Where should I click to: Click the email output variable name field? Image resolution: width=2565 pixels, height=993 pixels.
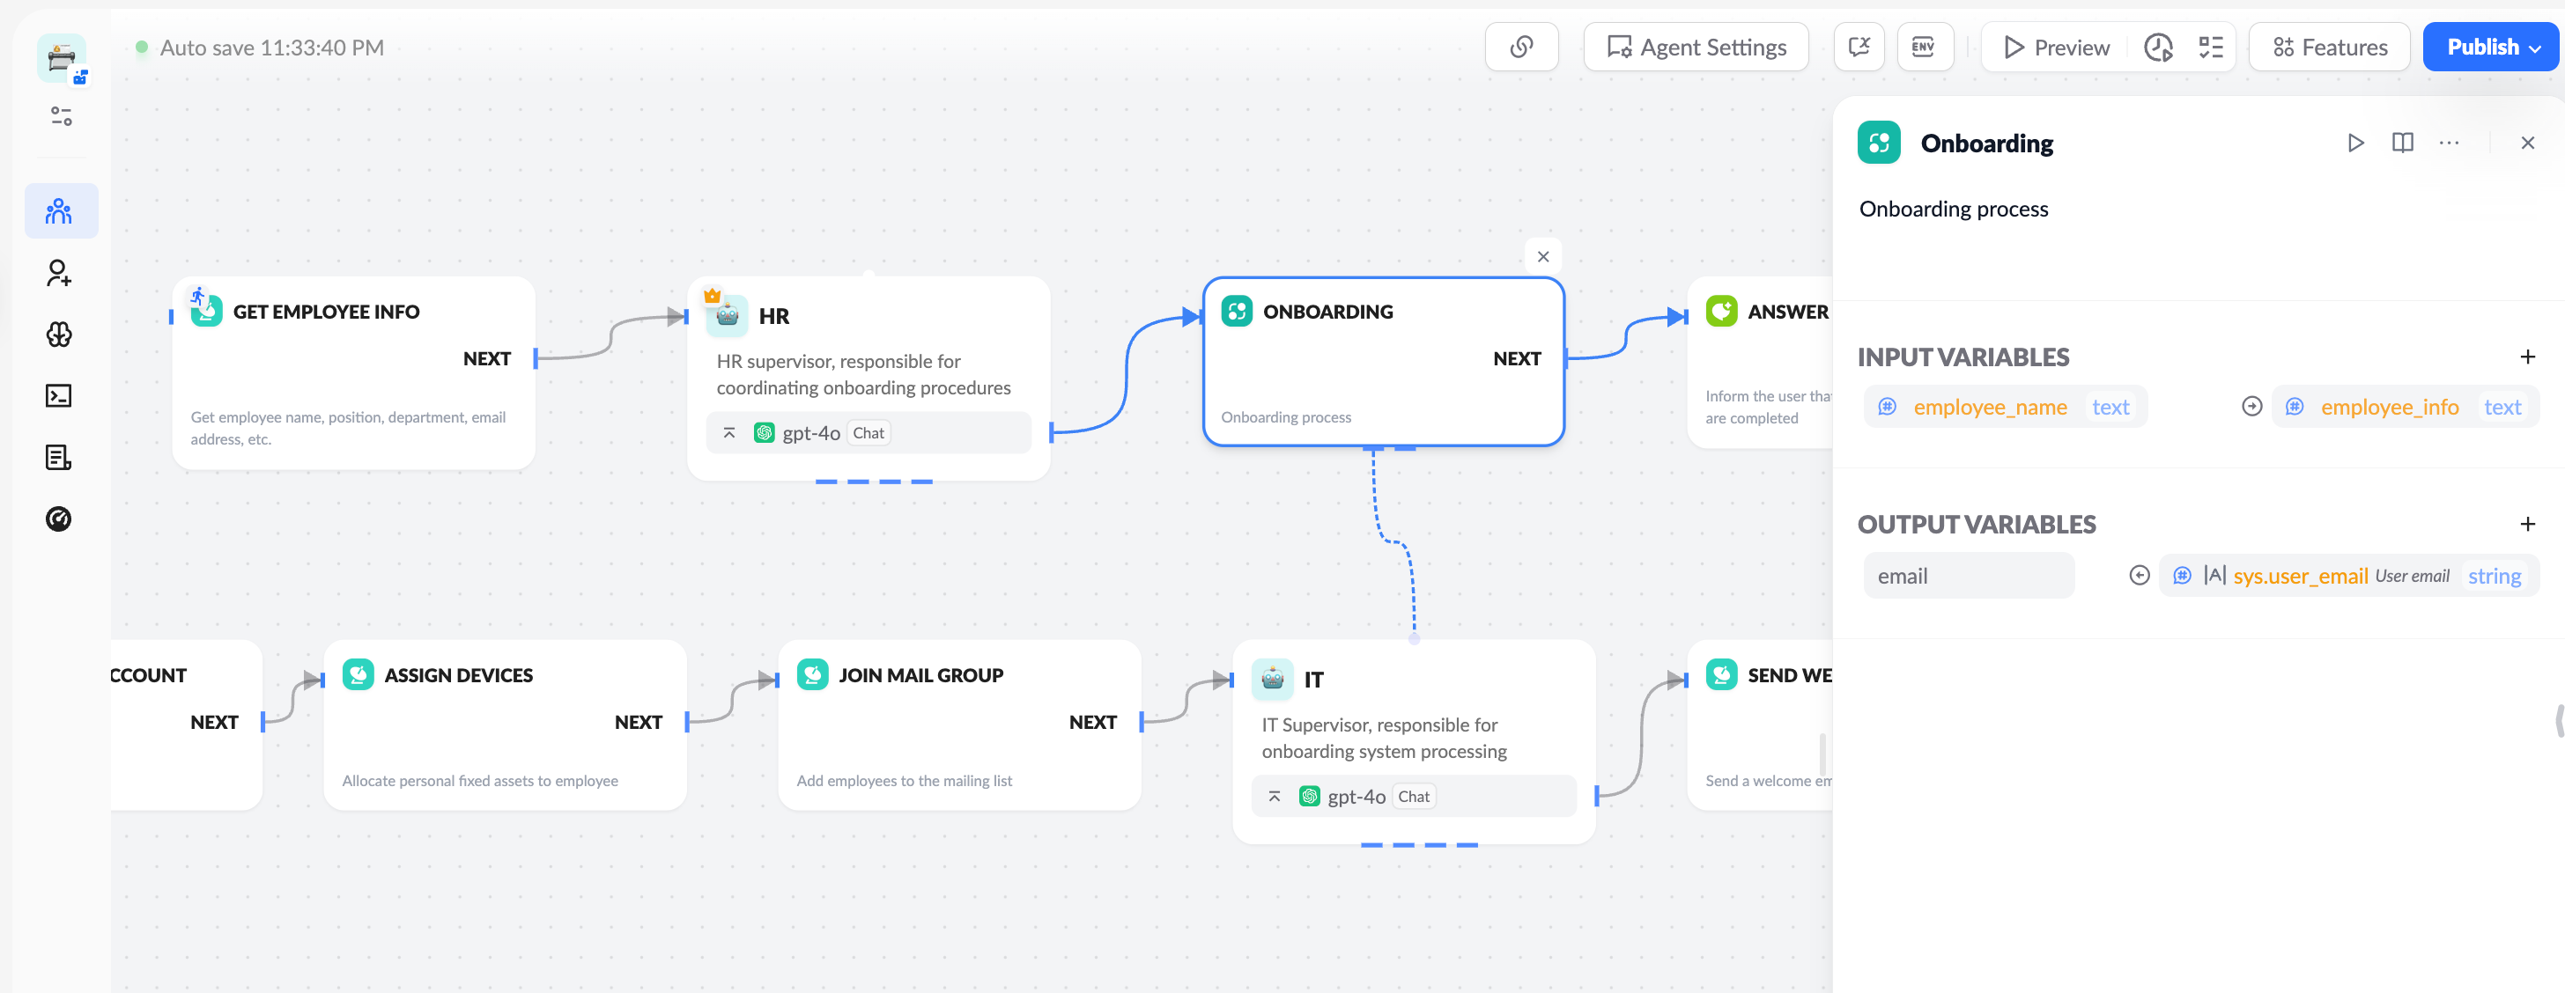(1969, 575)
